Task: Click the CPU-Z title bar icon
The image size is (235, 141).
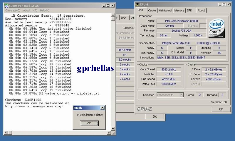Action: pyautogui.click(x=137, y=4)
